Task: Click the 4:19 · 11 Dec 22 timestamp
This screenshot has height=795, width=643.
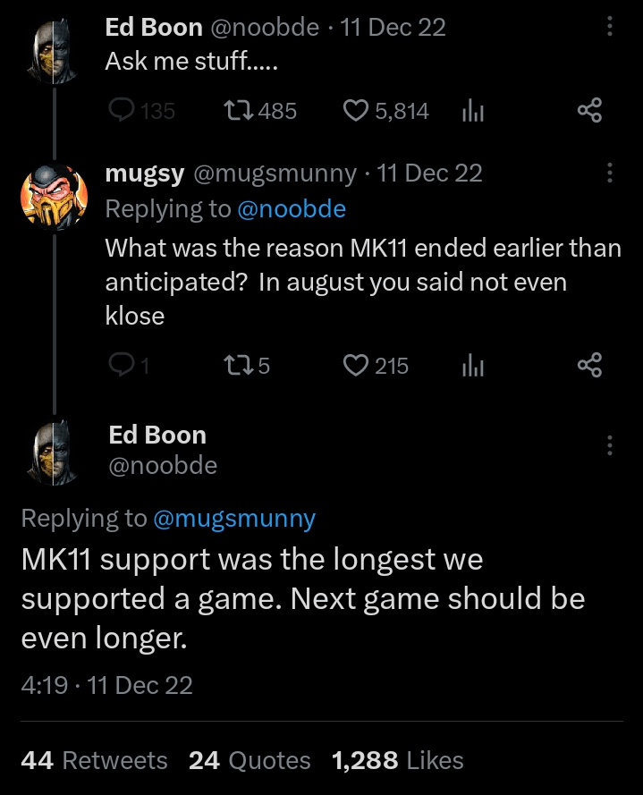Action: [x=106, y=685]
